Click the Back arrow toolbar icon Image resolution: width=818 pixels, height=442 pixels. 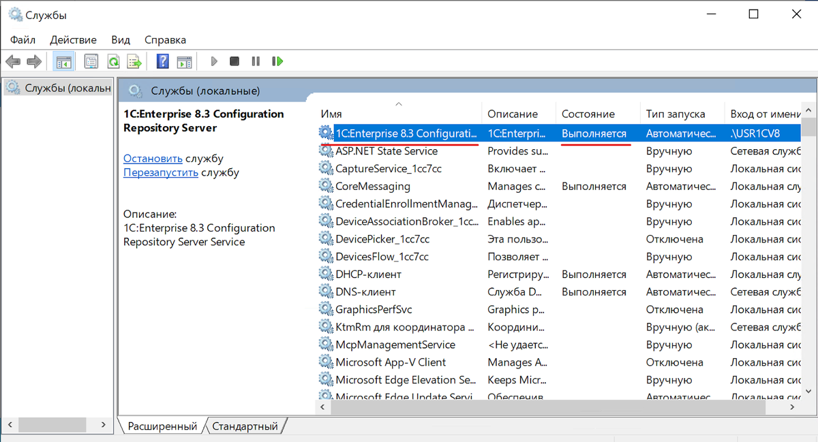pyautogui.click(x=13, y=61)
